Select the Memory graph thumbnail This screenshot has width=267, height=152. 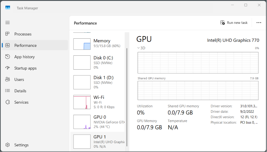click(x=82, y=44)
